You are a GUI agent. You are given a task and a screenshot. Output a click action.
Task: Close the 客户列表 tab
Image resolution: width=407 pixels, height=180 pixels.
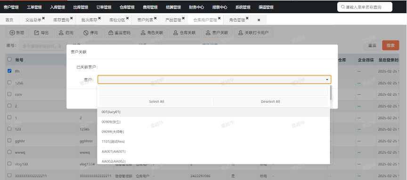click(x=155, y=18)
